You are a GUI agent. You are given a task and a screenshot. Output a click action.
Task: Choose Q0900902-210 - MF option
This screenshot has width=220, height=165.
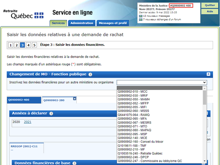160,149
